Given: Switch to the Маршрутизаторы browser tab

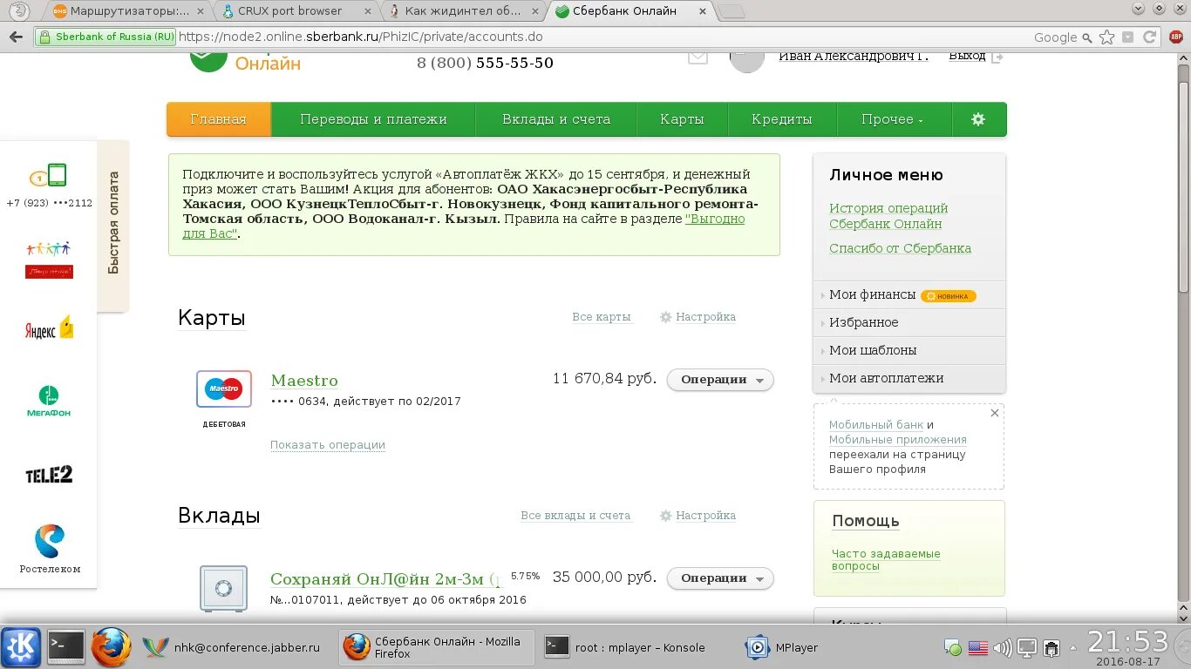Looking at the screenshot, I should point(129,11).
